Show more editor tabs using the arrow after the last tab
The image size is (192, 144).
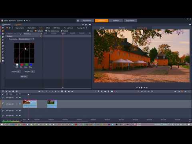coord(86,28)
